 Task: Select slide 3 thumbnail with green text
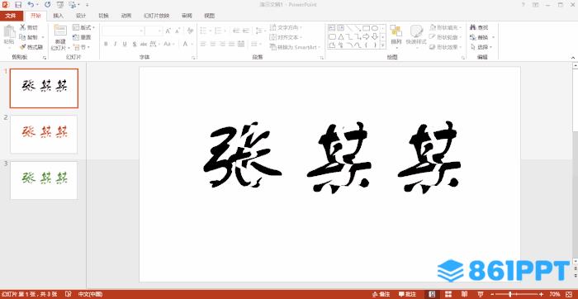[x=44, y=180]
